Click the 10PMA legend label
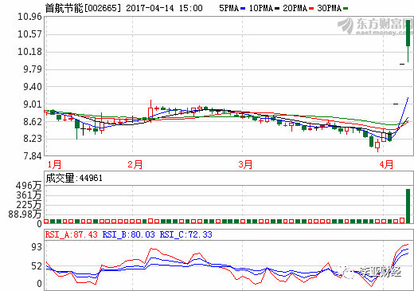414x291 pixels. tap(261, 8)
